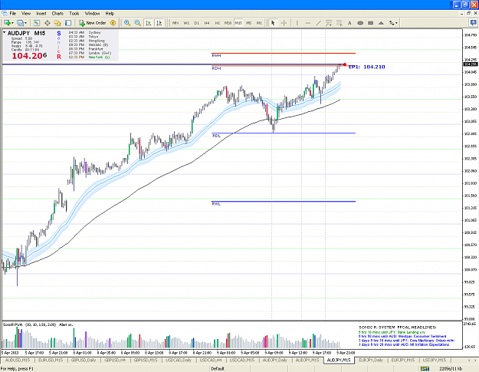Zoom in on the chart

point(127,23)
